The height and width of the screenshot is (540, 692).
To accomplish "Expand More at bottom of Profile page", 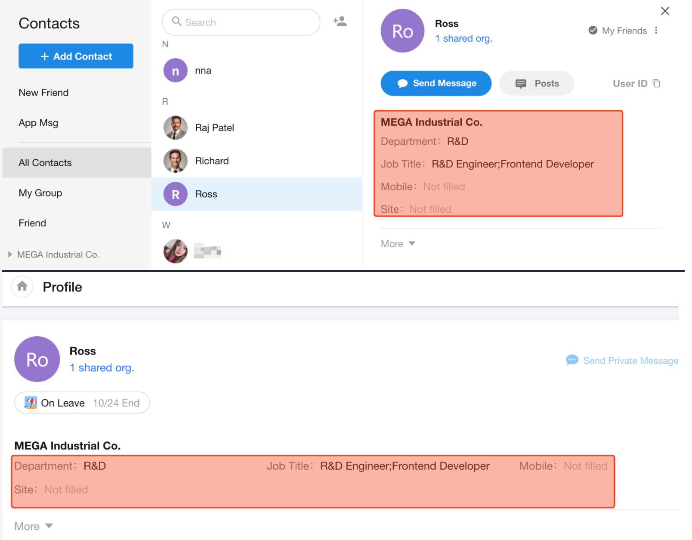I will (34, 526).
